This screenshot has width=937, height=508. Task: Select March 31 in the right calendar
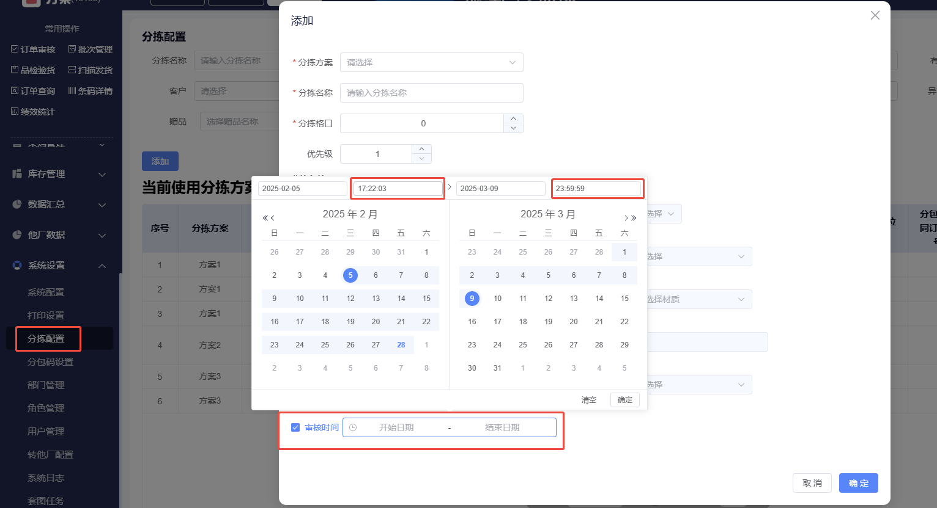[x=498, y=368]
